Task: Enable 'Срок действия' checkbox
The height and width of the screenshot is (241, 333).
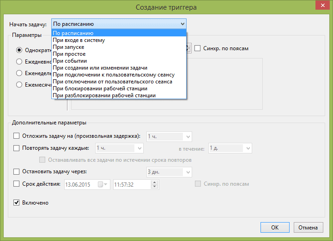Action: pyautogui.click(x=16, y=184)
